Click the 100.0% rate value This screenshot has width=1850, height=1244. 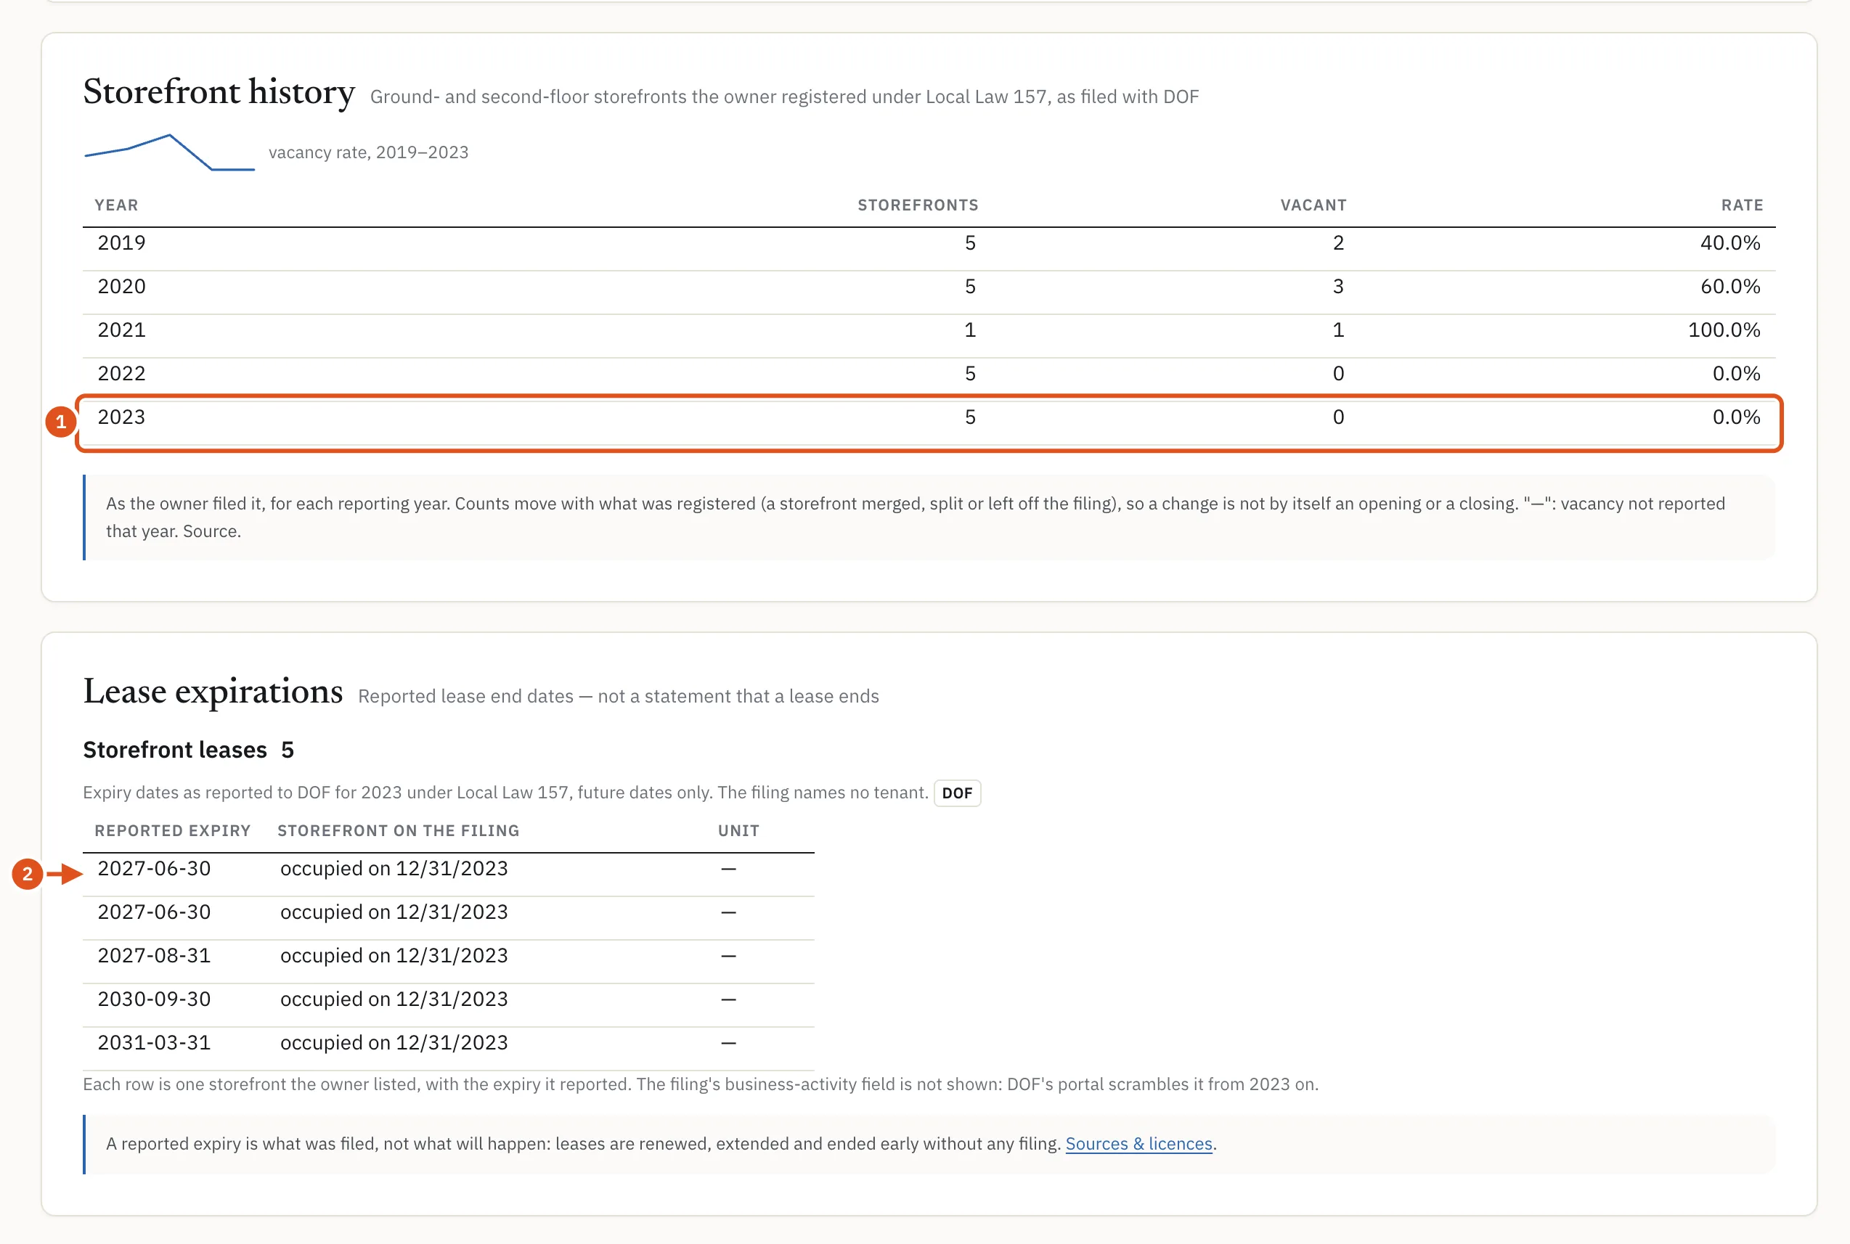point(1724,330)
